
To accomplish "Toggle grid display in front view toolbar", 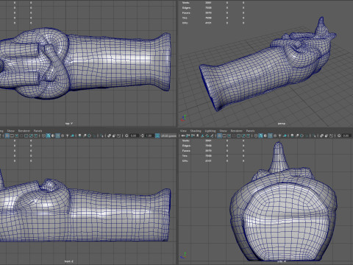I will pos(7,135).
